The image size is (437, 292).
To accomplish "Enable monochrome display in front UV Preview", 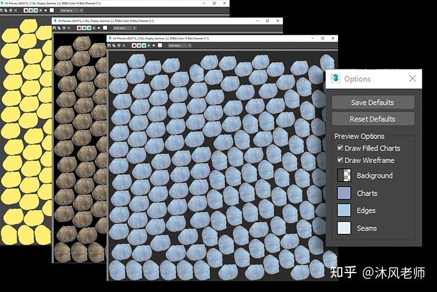I will click(154, 46).
